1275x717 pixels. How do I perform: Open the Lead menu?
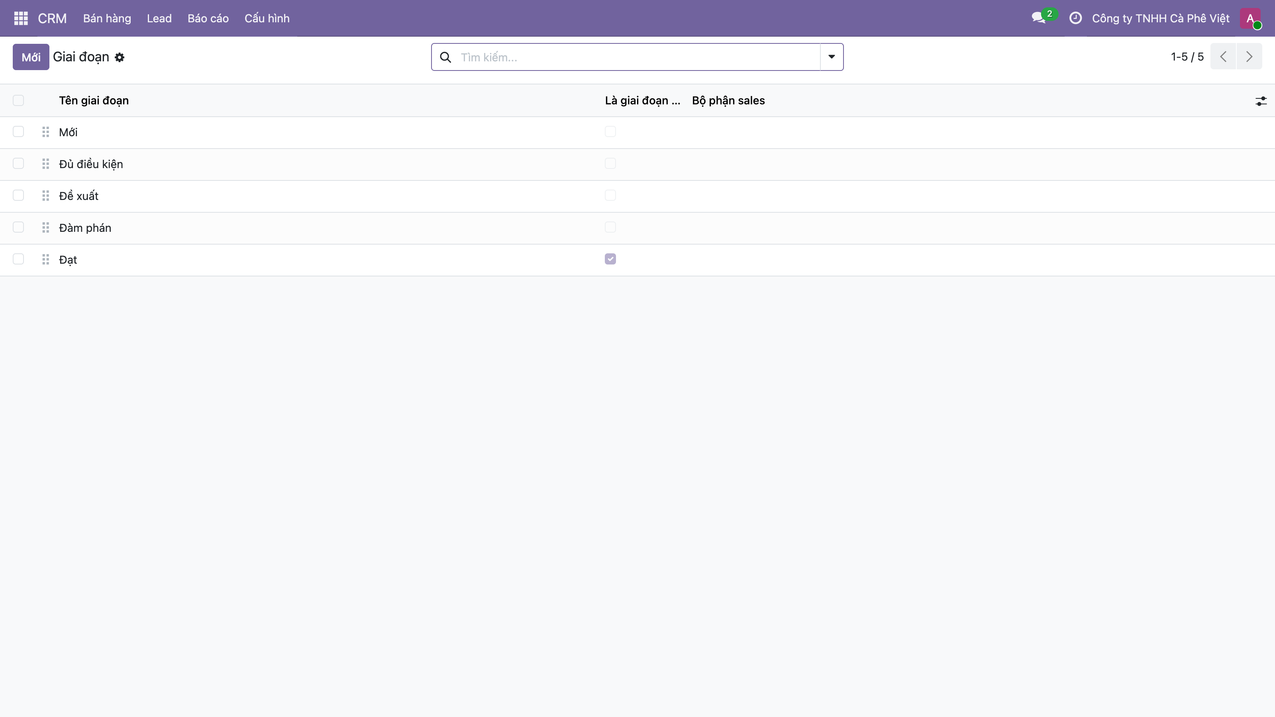click(159, 18)
